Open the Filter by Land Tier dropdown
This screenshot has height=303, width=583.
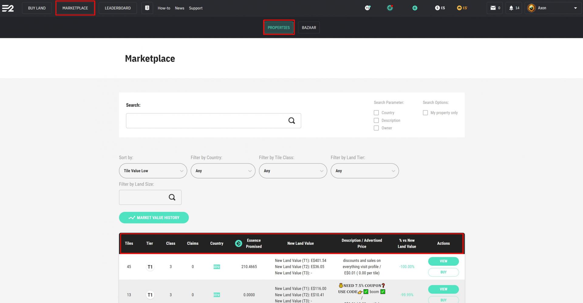(364, 171)
